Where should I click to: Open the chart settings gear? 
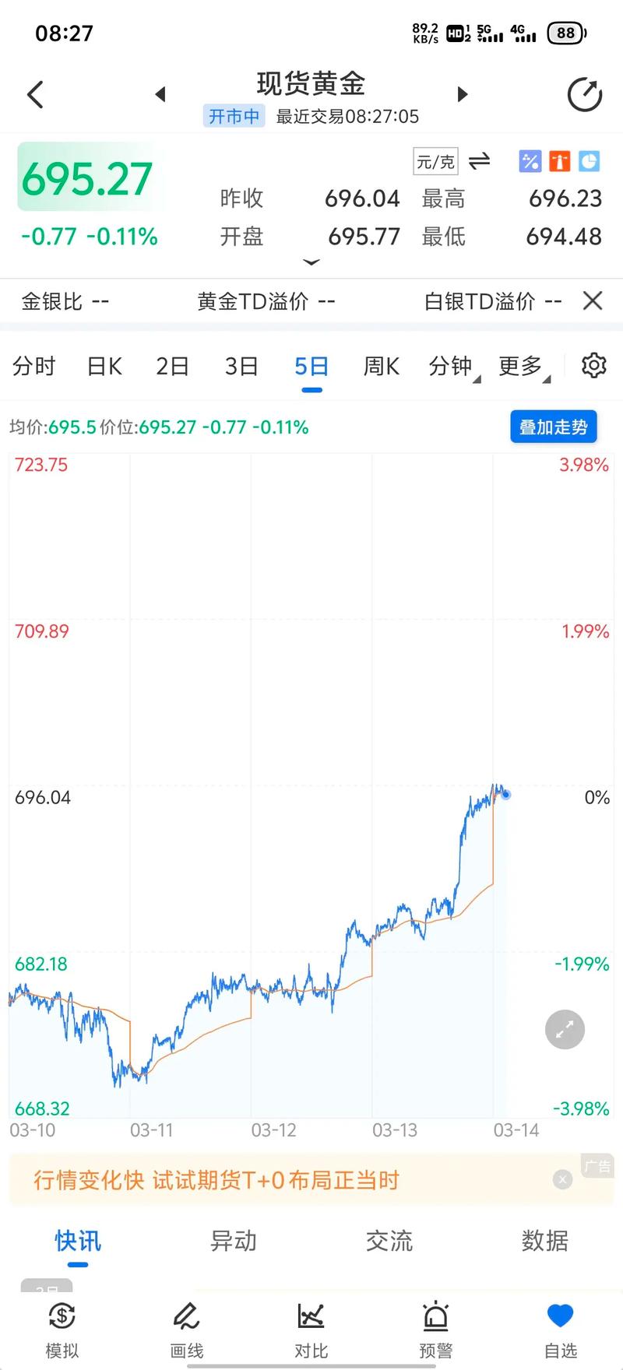coord(593,365)
